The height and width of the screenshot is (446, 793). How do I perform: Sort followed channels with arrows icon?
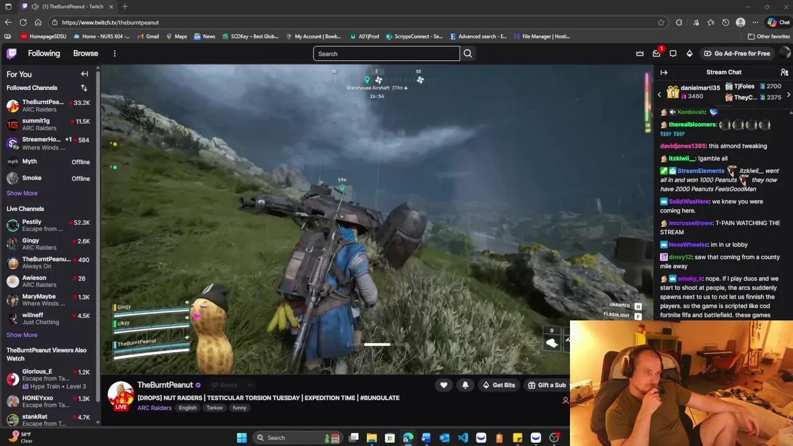click(84, 88)
